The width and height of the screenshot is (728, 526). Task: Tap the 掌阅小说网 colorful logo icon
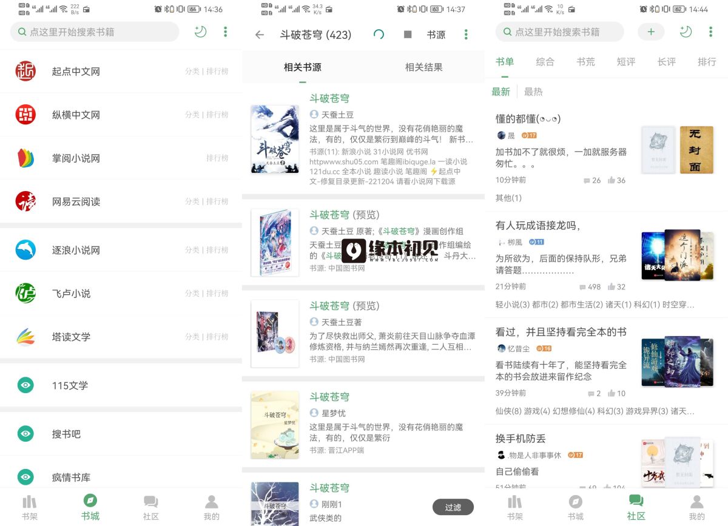coord(25,158)
